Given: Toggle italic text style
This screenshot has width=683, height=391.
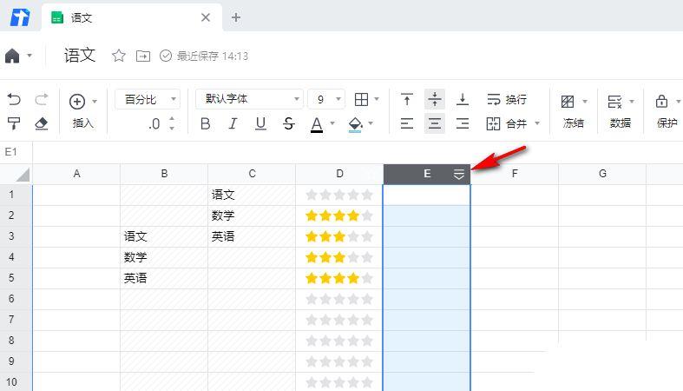Looking at the screenshot, I should [x=233, y=124].
